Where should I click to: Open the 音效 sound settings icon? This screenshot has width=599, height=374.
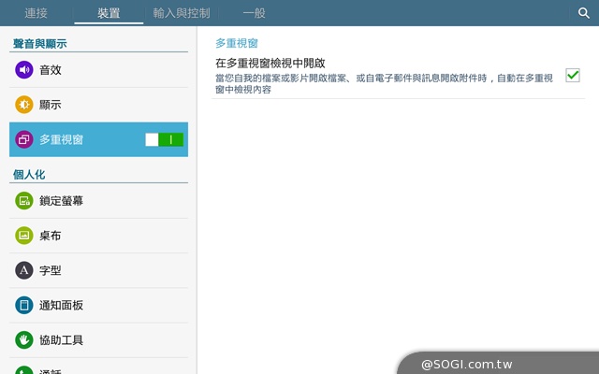[24, 69]
